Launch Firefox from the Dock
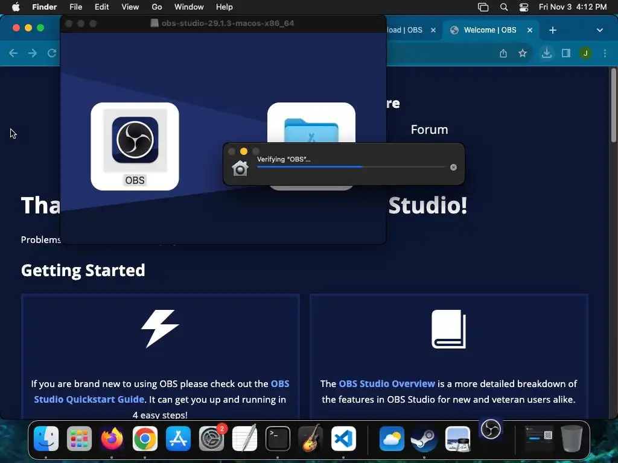This screenshot has height=463, width=618. pos(112,439)
